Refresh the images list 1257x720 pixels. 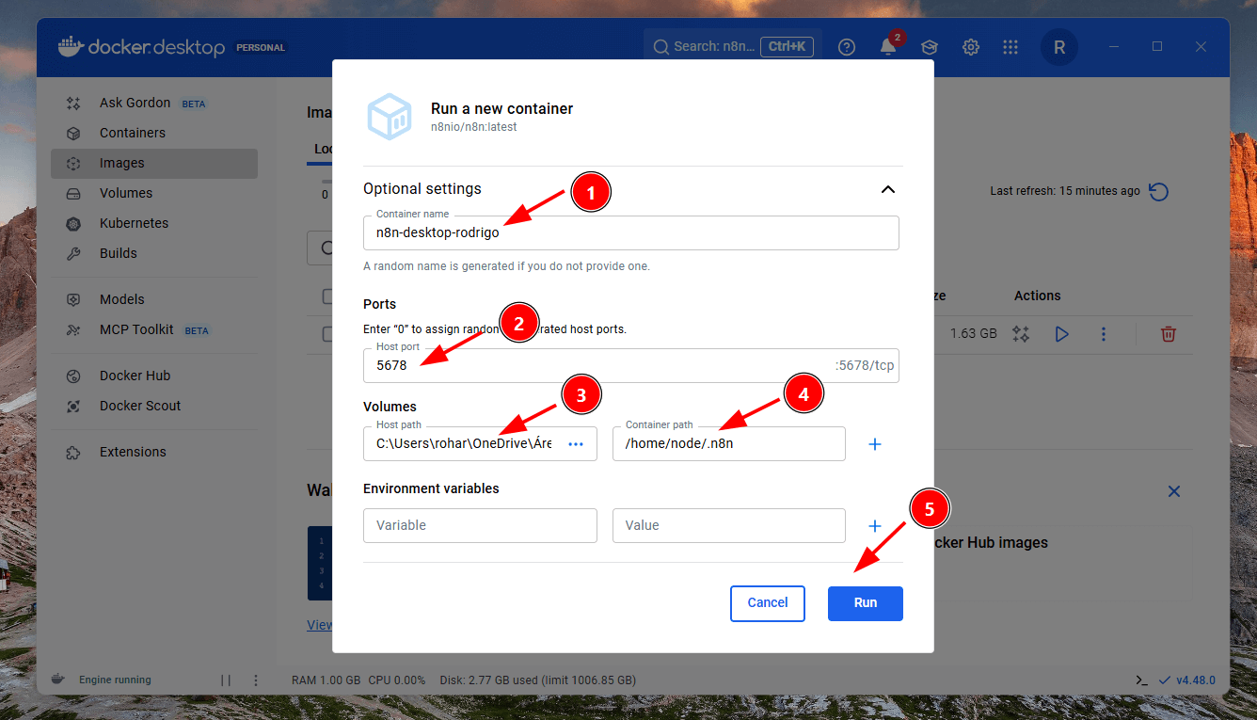tap(1159, 191)
